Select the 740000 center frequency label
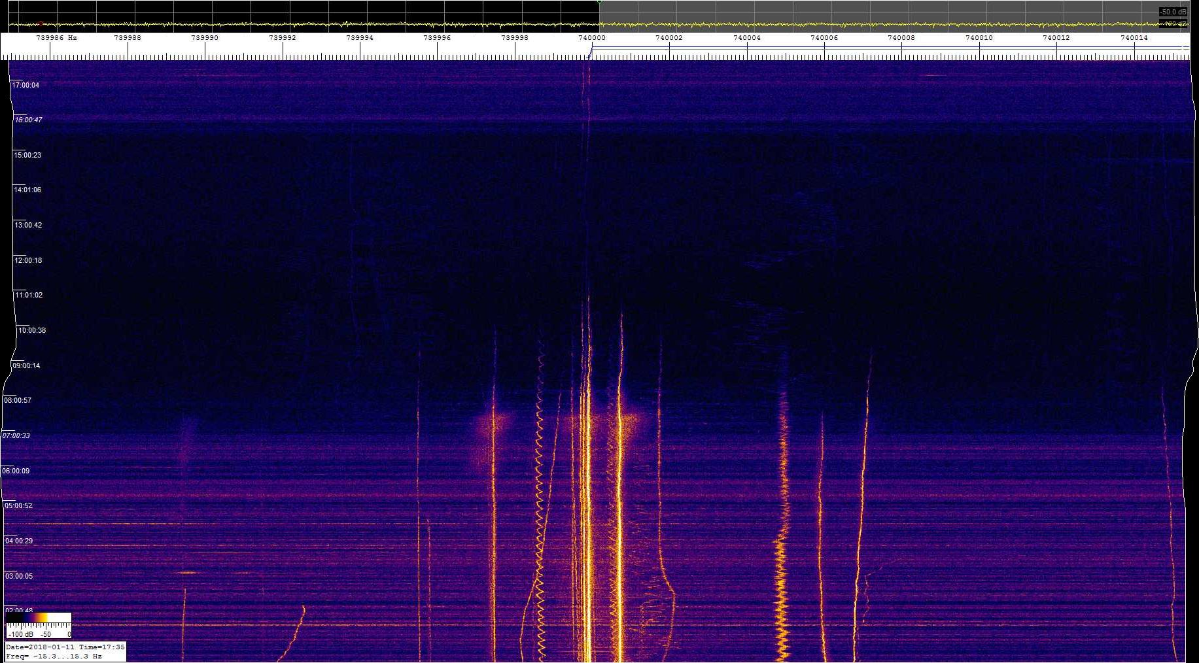The width and height of the screenshot is (1199, 663). tap(592, 38)
